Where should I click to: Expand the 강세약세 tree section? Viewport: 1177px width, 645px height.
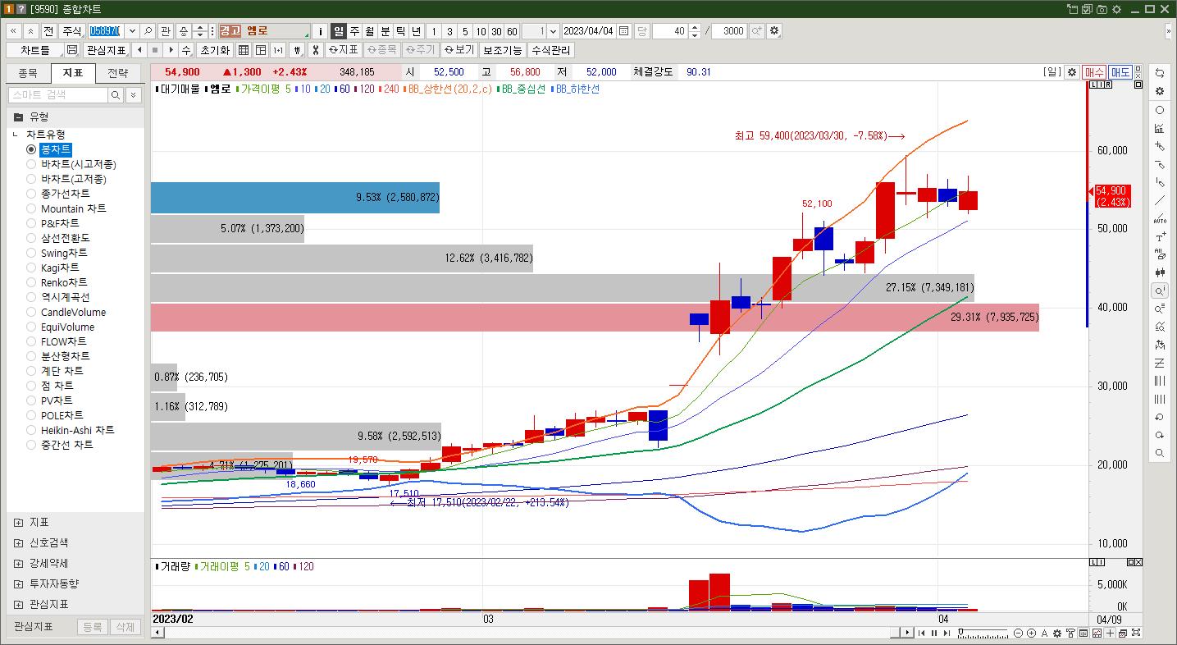[x=19, y=563]
